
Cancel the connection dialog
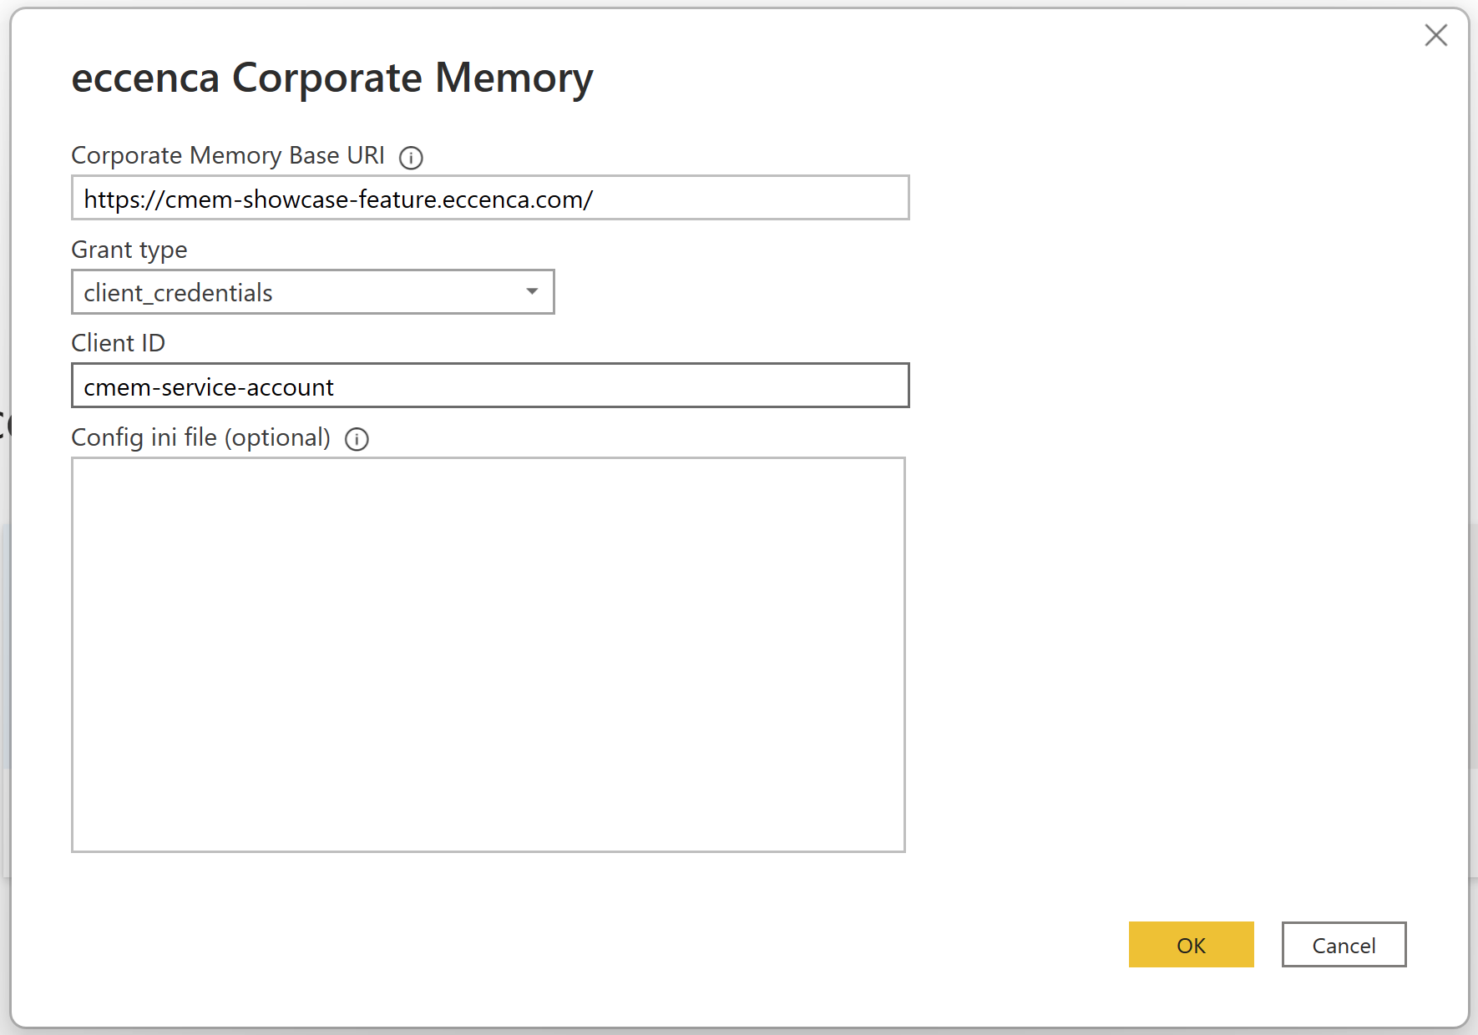click(1344, 945)
